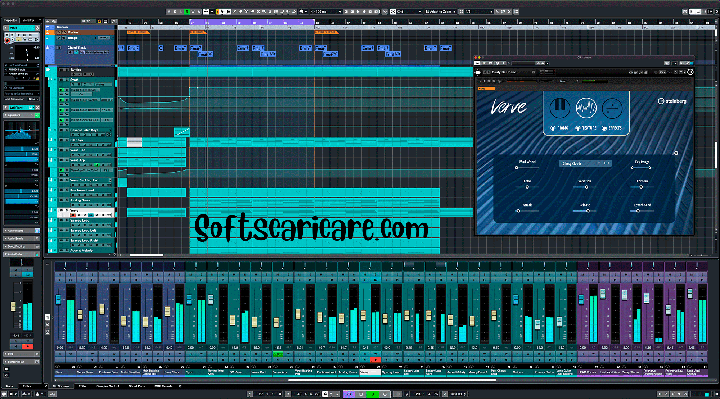Open the Adapt to Zoom dropdown
Screen dimensions: 720x399
click(x=441, y=12)
